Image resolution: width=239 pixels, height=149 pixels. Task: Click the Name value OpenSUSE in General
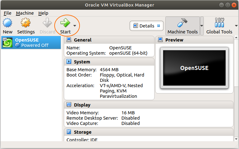tap(120, 48)
